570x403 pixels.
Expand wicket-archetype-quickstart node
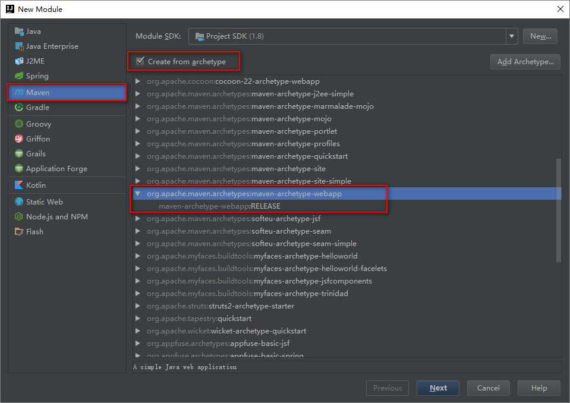click(x=138, y=330)
